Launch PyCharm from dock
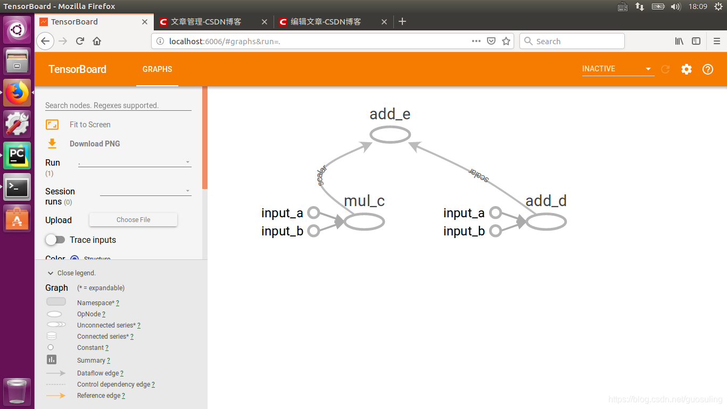 17,156
